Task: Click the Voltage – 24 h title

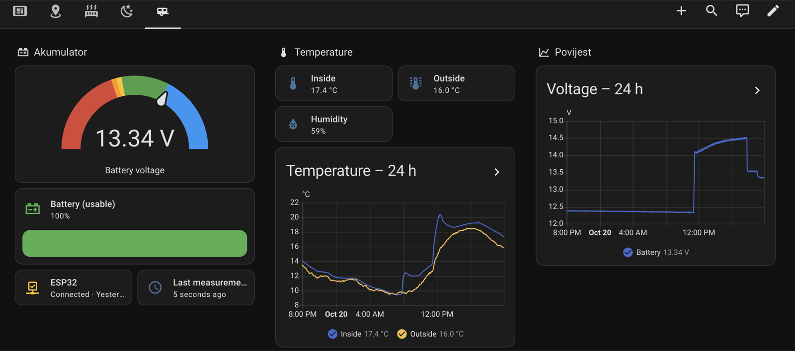Action: [595, 89]
